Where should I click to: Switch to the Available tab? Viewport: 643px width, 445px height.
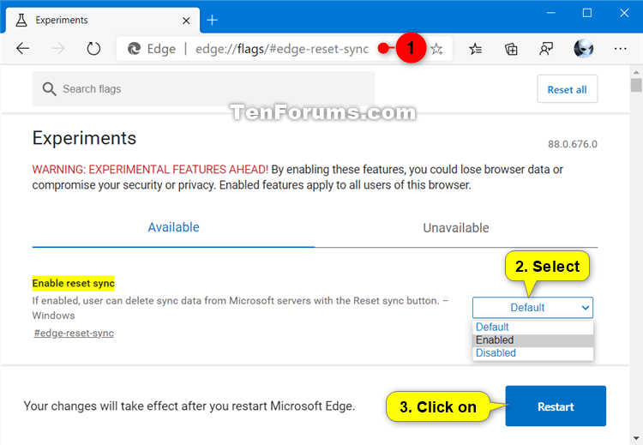(173, 227)
